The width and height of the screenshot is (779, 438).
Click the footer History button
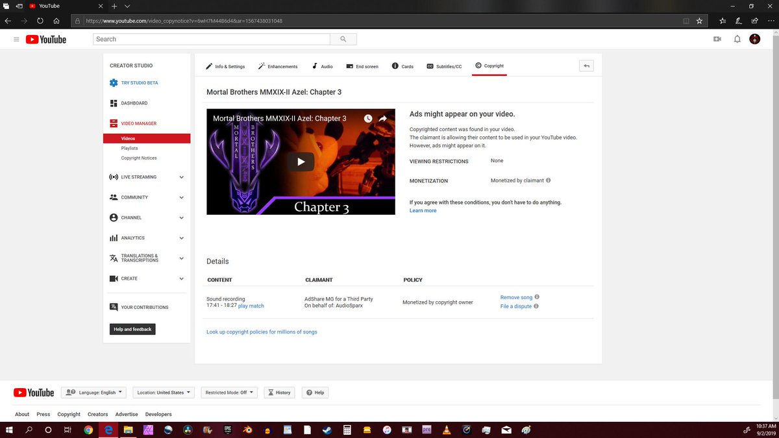tap(279, 393)
